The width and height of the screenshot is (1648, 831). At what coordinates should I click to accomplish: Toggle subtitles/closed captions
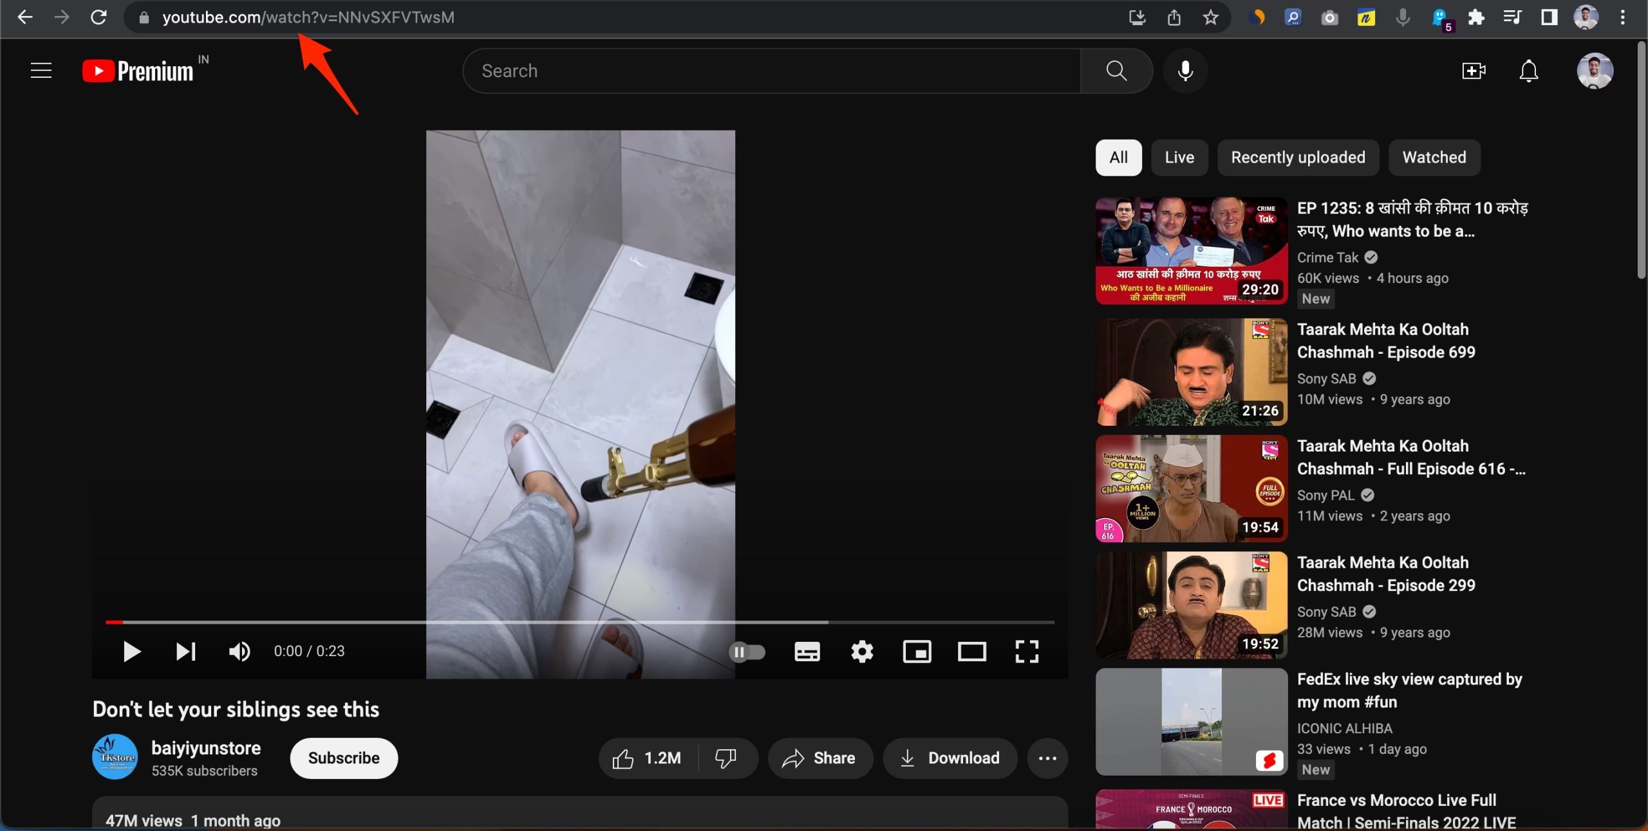tap(807, 652)
